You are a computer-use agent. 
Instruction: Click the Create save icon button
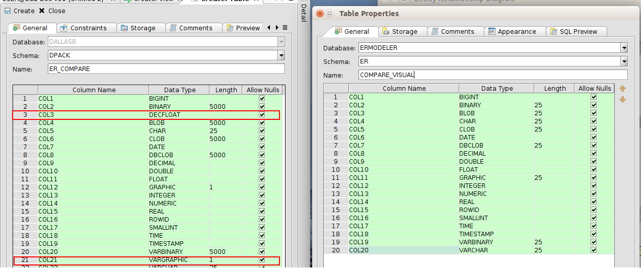(x=8, y=11)
